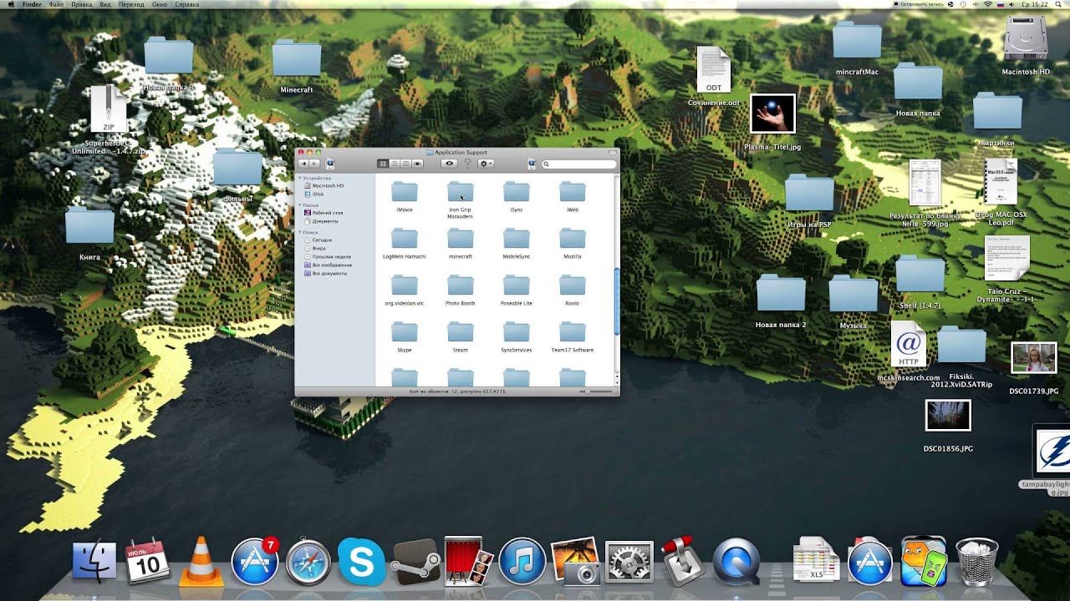Image resolution: width=1070 pixels, height=601 pixels.
Task: Launch Safari compass icon in Dock
Action: click(x=308, y=561)
